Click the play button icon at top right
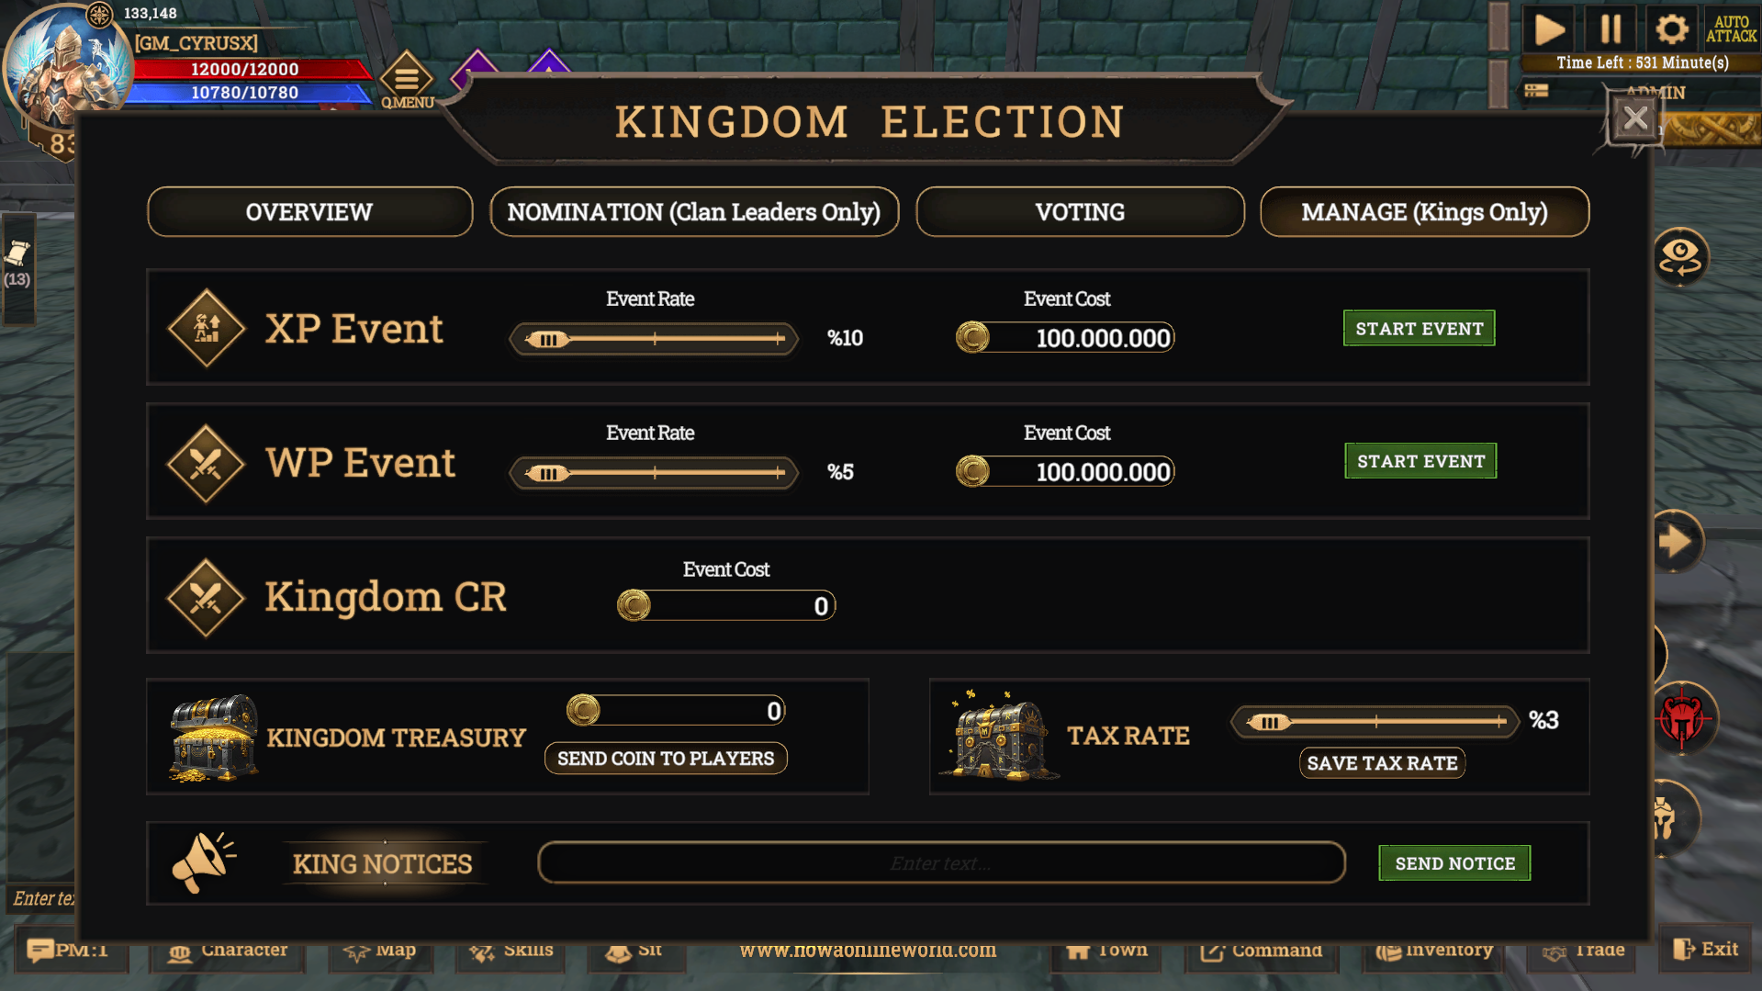This screenshot has height=991, width=1762. tap(1549, 29)
